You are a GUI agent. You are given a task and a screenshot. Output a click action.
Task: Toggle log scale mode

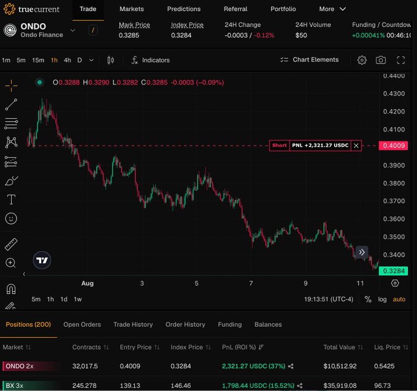click(382, 299)
